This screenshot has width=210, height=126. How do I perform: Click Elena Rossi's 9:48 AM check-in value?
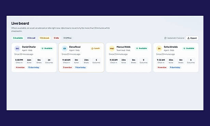click(66, 60)
